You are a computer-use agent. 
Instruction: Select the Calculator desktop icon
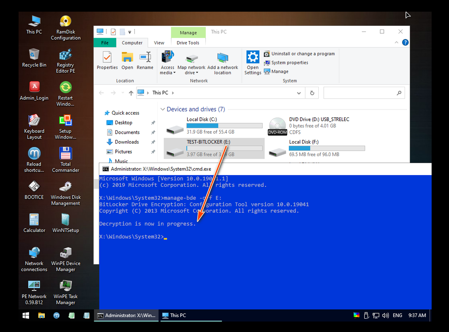[x=34, y=223]
